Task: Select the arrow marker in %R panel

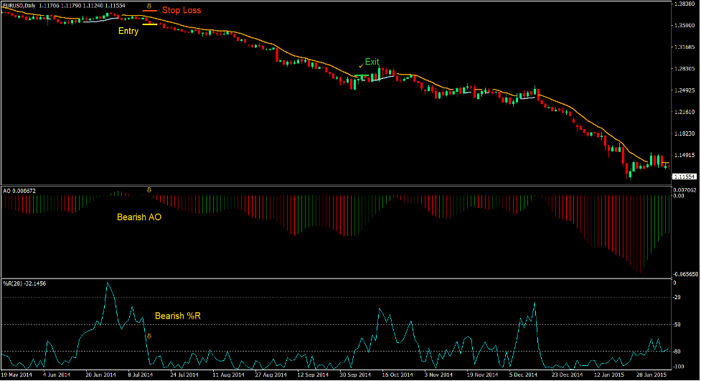Action: point(149,336)
